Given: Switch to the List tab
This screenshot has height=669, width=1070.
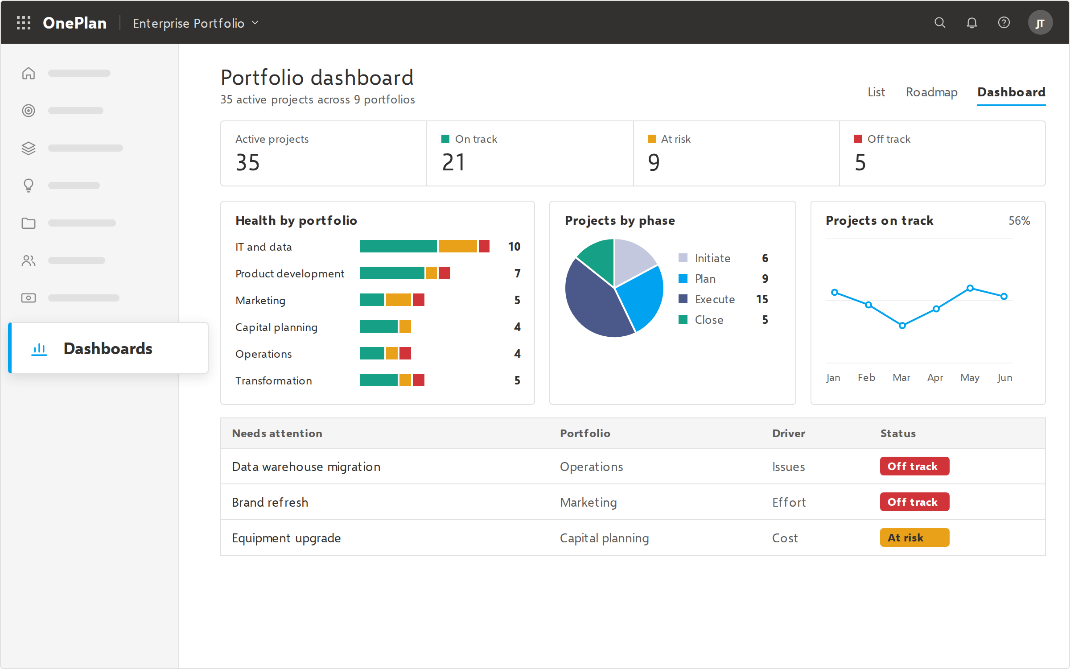Looking at the screenshot, I should coord(876,92).
